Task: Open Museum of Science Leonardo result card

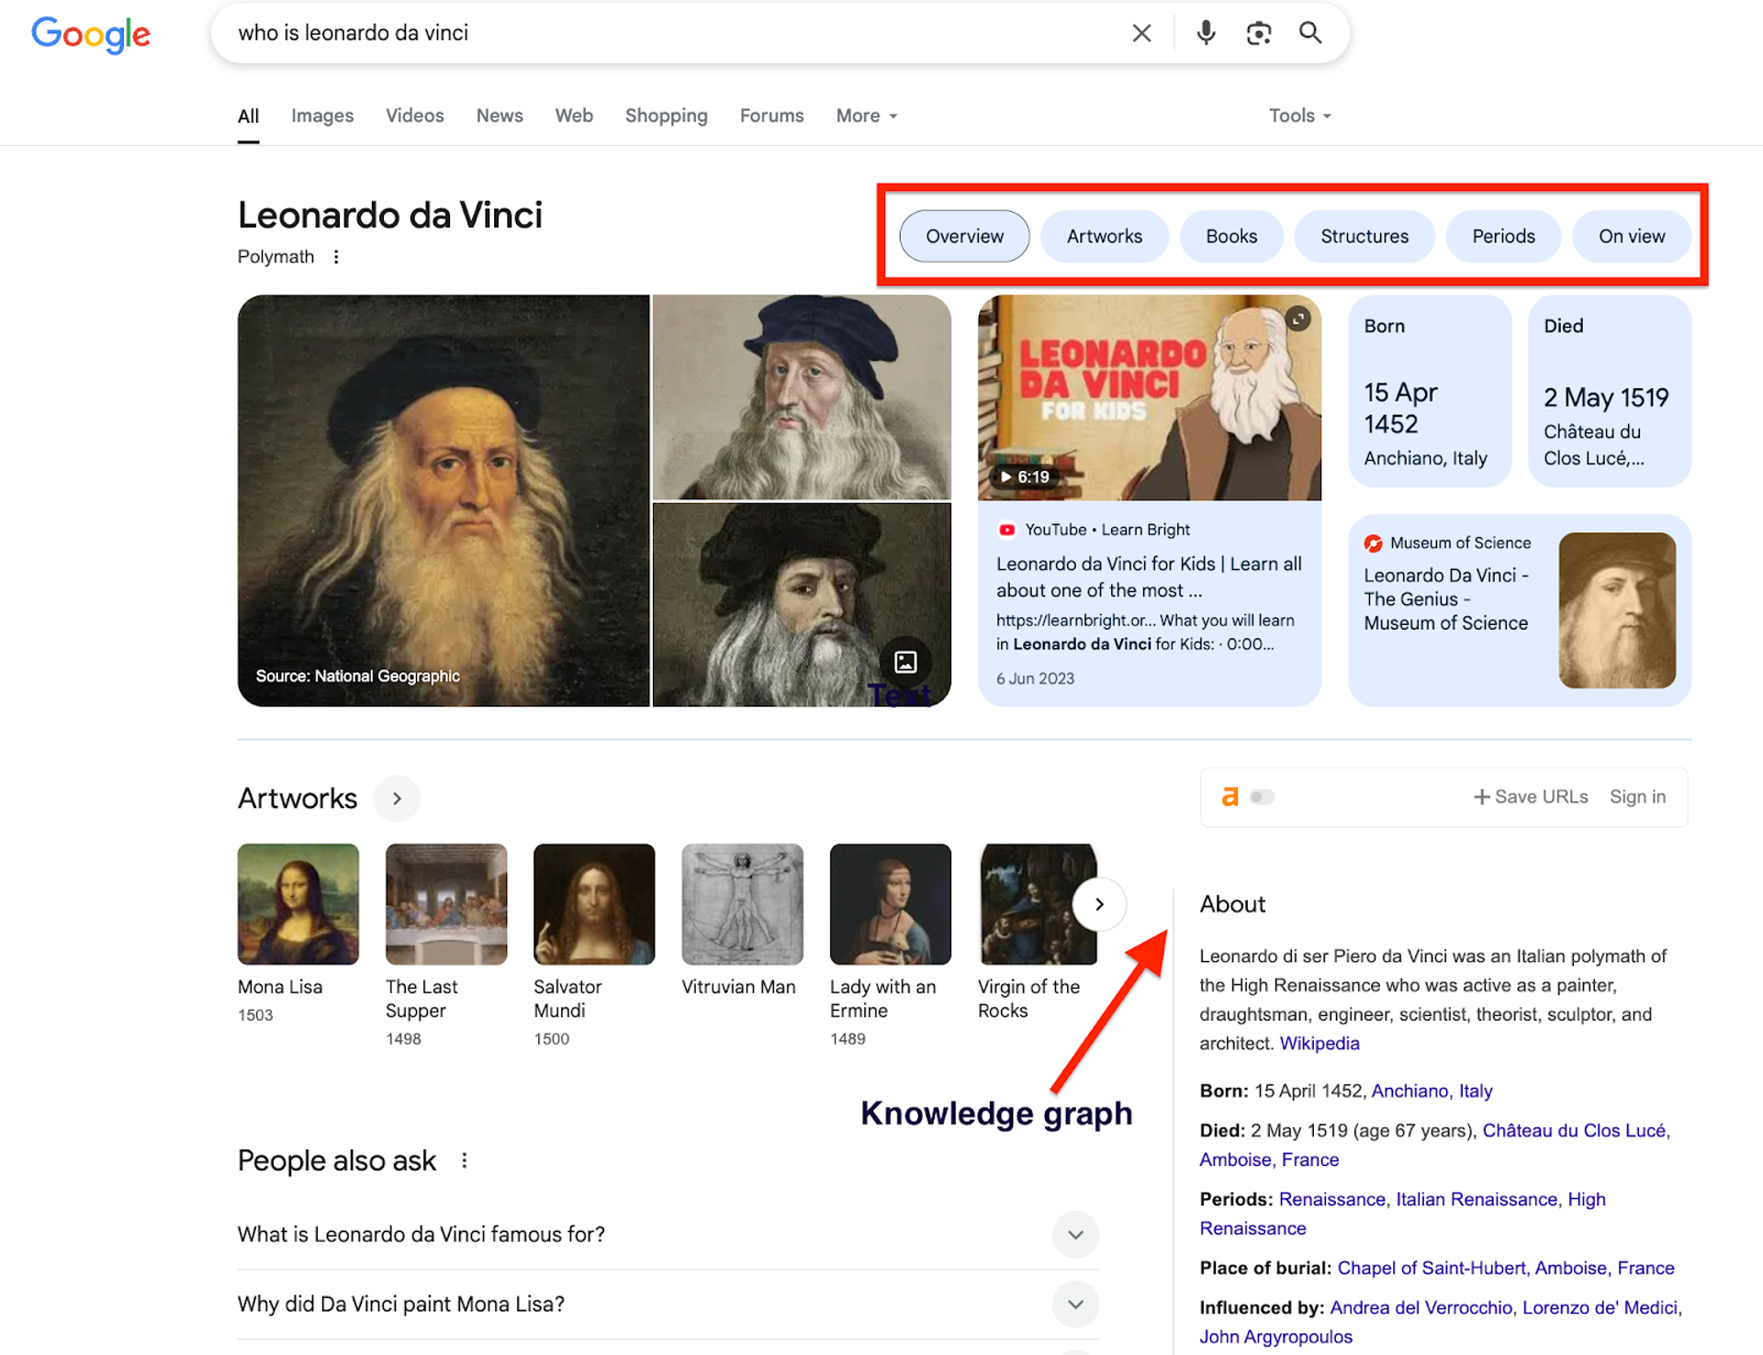Action: click(x=1519, y=610)
